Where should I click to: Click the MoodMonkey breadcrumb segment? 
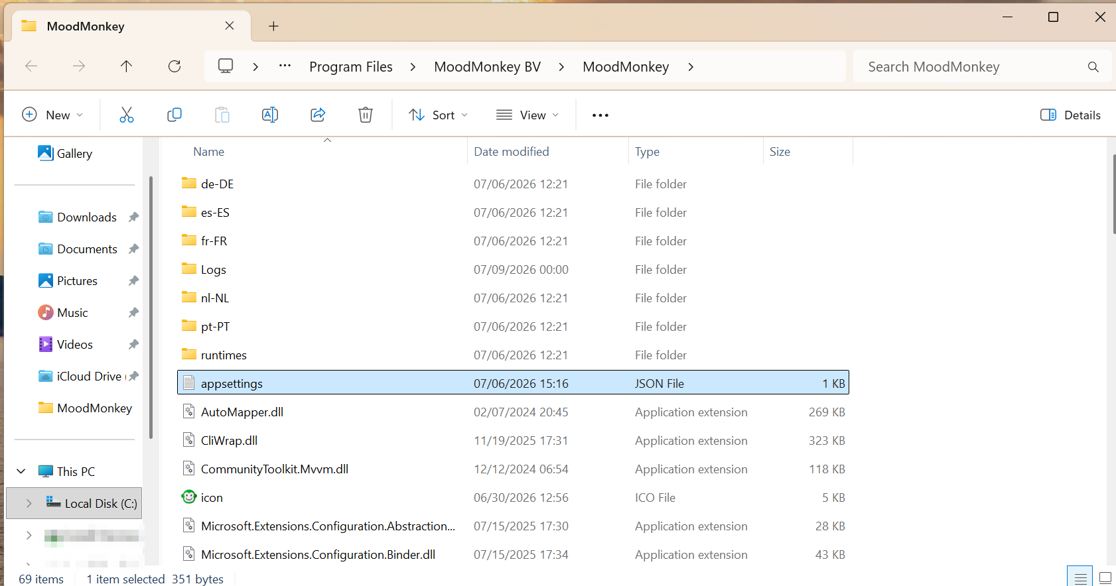[626, 67]
